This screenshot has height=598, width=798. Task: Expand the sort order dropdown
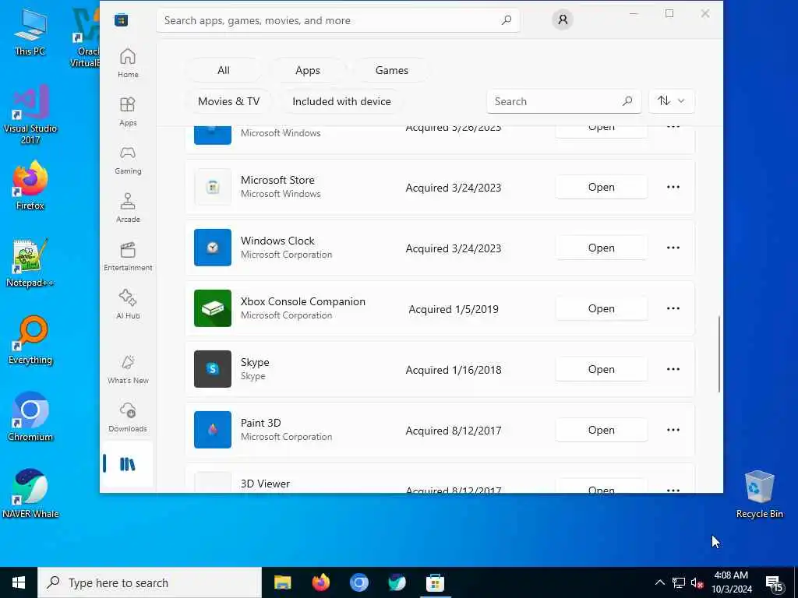[671, 101]
